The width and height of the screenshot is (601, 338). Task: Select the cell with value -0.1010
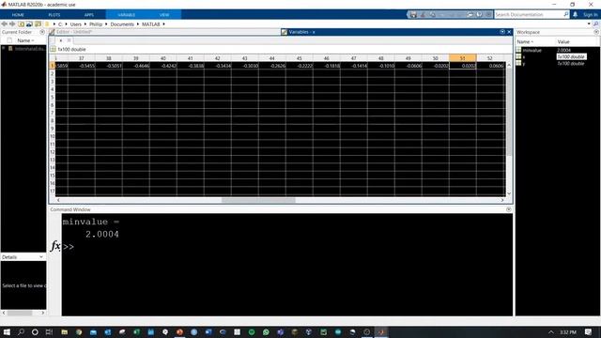(380, 66)
